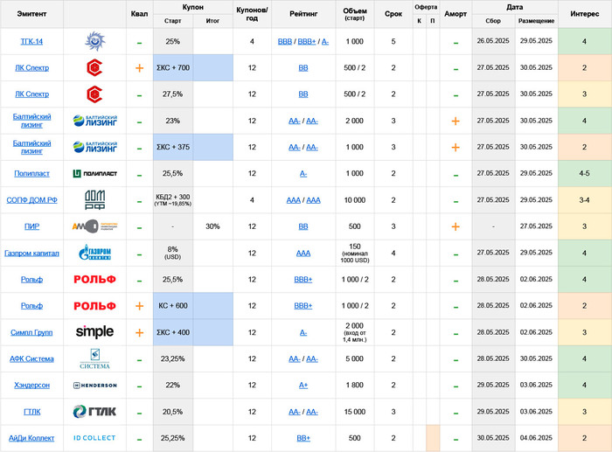Click BB rating in ПИР row
Screen dimensions: 612x452
303,226
